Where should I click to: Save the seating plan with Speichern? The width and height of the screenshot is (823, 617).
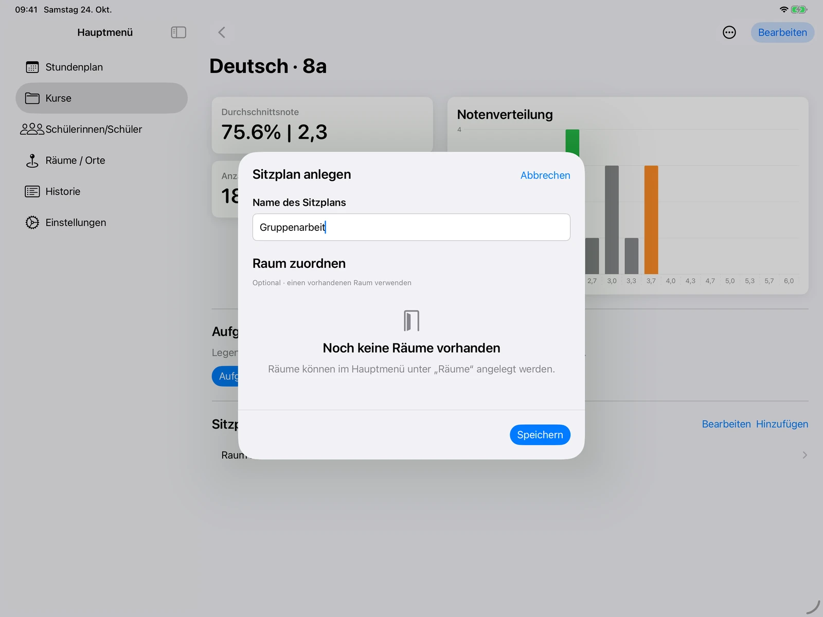[x=540, y=435]
